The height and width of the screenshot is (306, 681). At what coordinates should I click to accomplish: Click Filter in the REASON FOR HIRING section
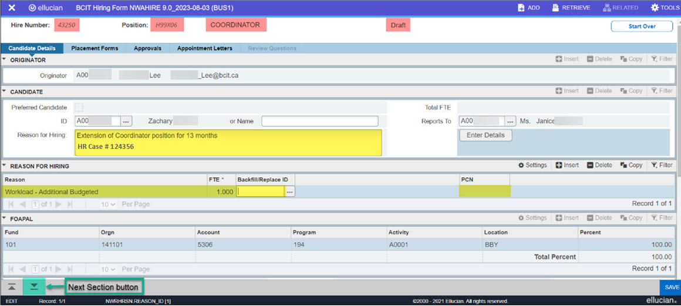662,165
